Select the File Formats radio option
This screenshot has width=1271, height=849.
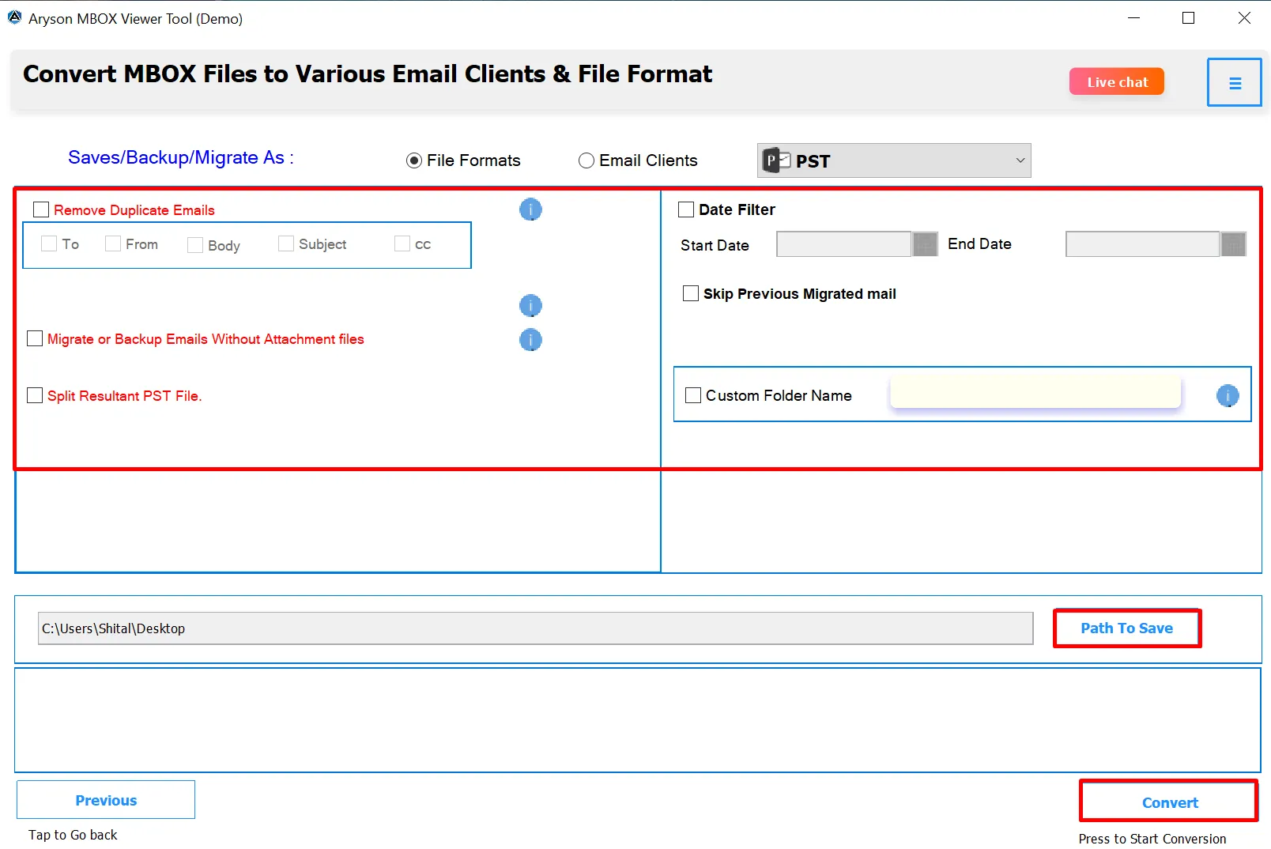click(414, 160)
